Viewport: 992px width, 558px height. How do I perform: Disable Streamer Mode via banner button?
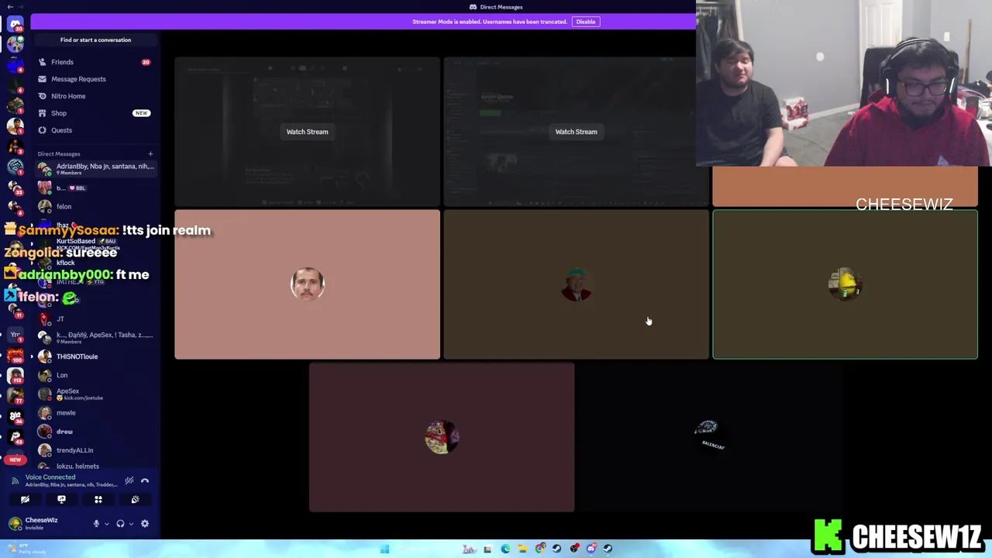coord(585,22)
